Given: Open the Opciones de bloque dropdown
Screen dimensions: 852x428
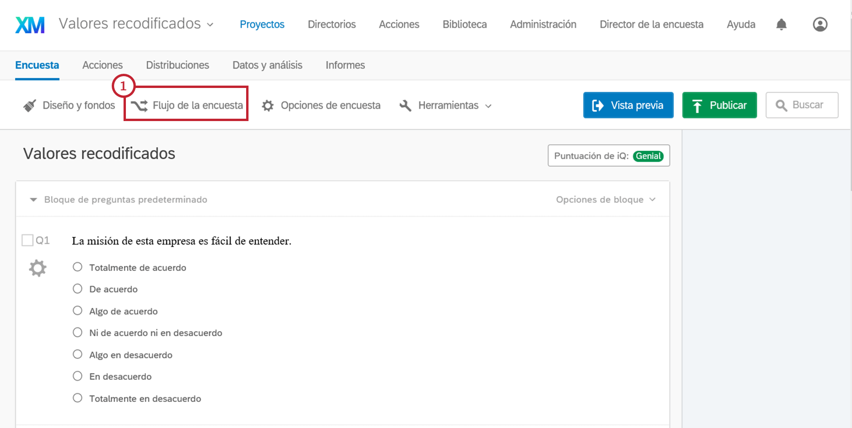Looking at the screenshot, I should click(x=606, y=199).
